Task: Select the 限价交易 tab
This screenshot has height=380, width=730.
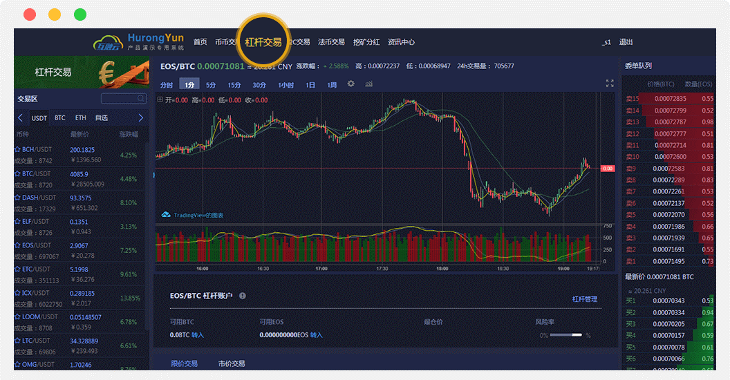Action: [185, 363]
